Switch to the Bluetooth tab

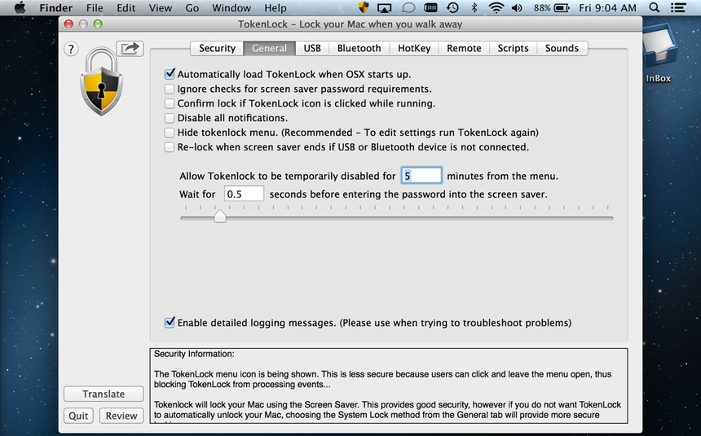pos(359,48)
